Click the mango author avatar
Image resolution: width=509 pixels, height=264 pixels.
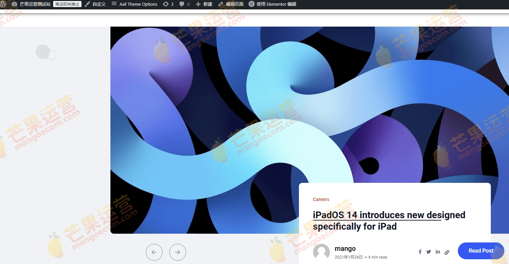click(321, 252)
